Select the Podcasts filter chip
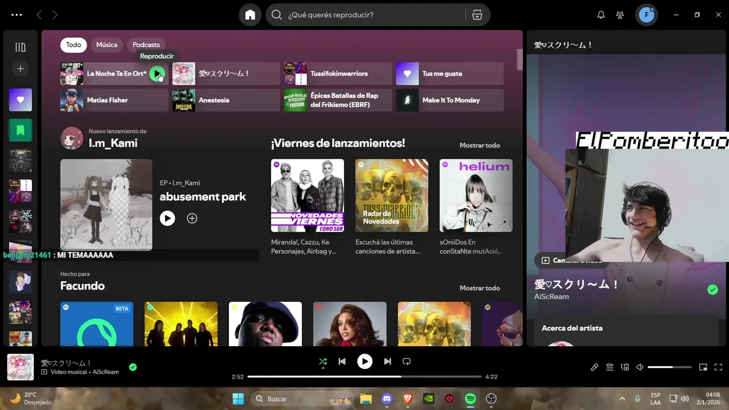The width and height of the screenshot is (729, 410). click(146, 45)
